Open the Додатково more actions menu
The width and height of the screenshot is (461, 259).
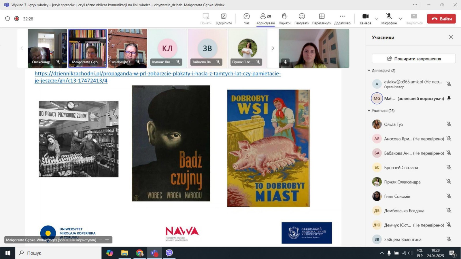click(342, 19)
